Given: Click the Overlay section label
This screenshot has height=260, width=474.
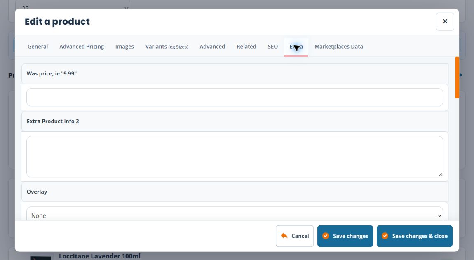Looking at the screenshot, I should (37, 192).
